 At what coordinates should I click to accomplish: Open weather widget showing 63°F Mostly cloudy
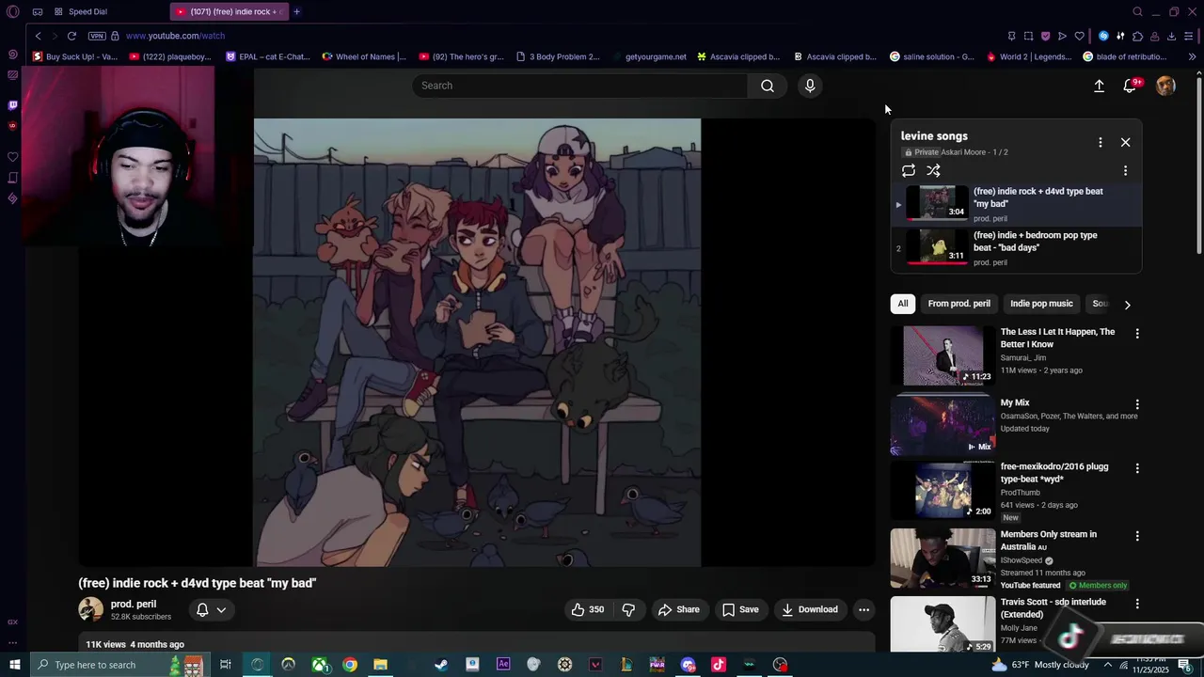1040,665
